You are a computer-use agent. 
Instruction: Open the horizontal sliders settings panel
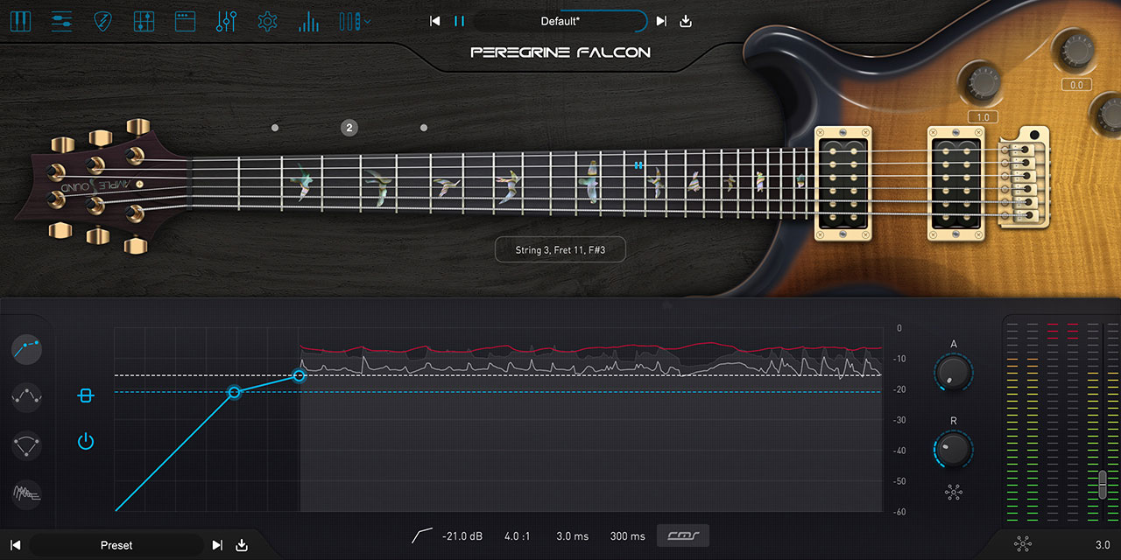(x=61, y=21)
